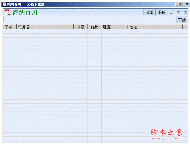The image size is (190, 144).
Task: Click the 任务名 column header
Action: [45, 27]
